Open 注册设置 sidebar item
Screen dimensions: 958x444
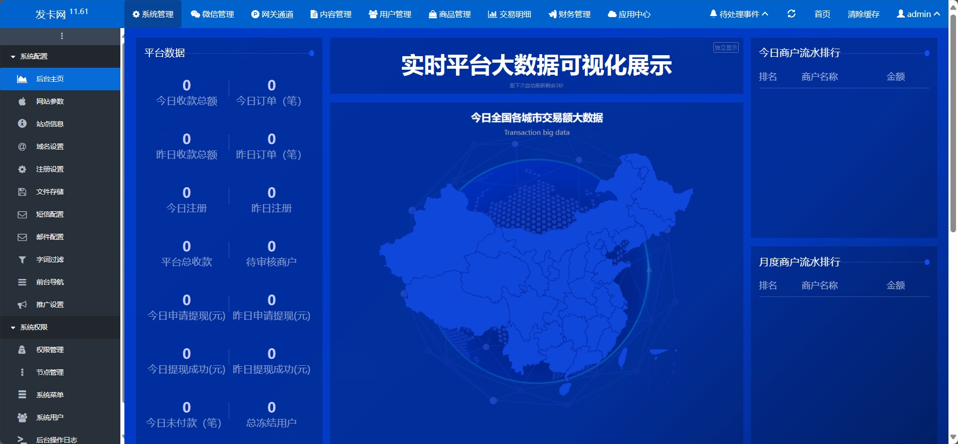(60, 169)
